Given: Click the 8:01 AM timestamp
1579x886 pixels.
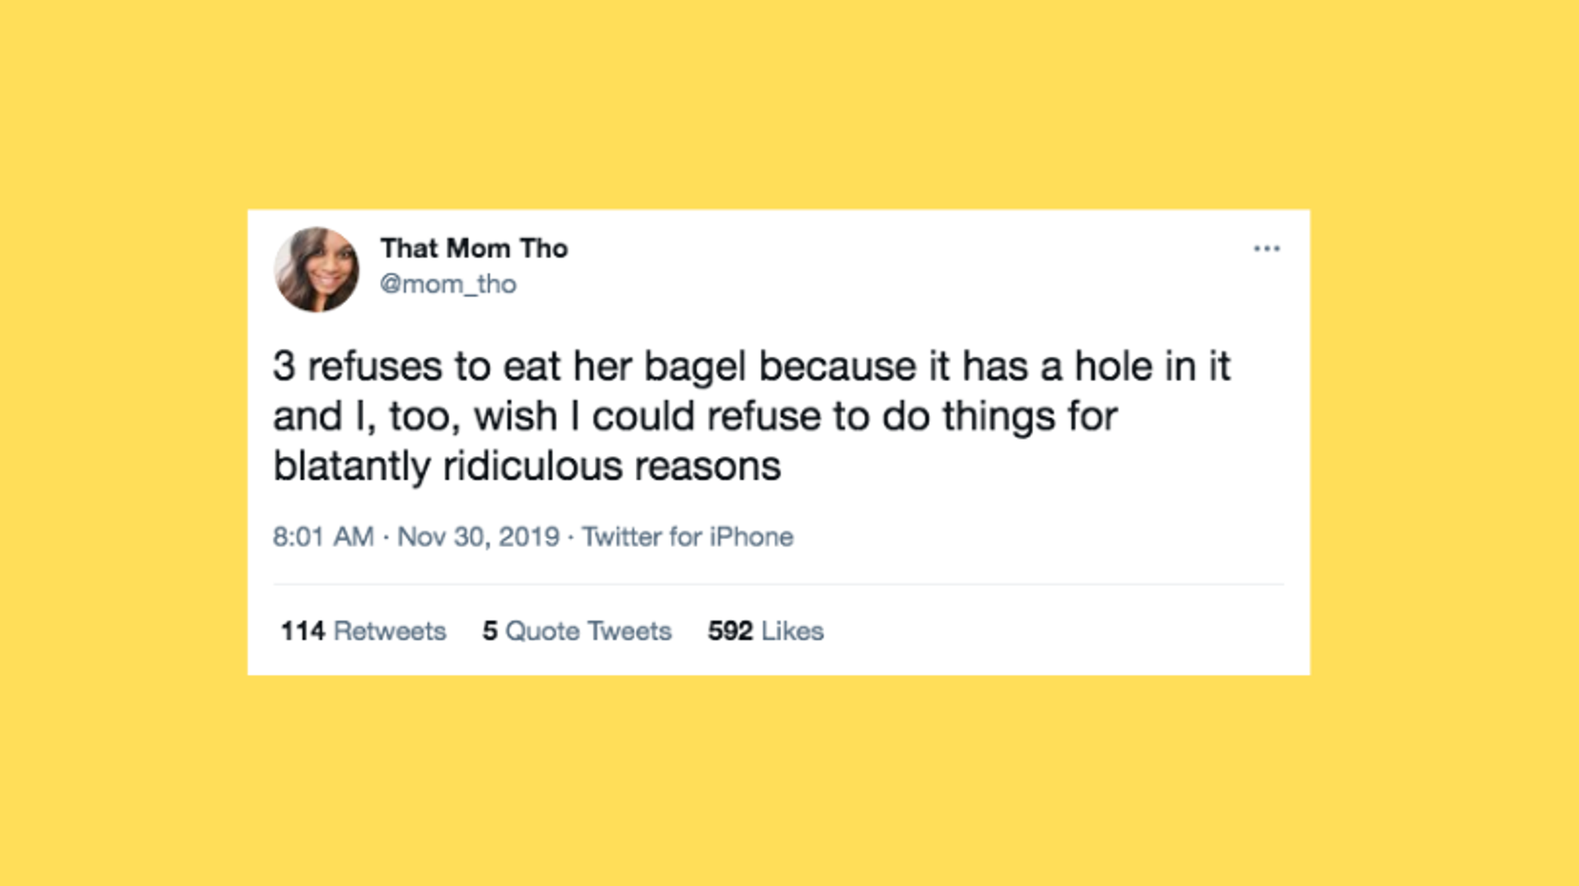Looking at the screenshot, I should 322,537.
